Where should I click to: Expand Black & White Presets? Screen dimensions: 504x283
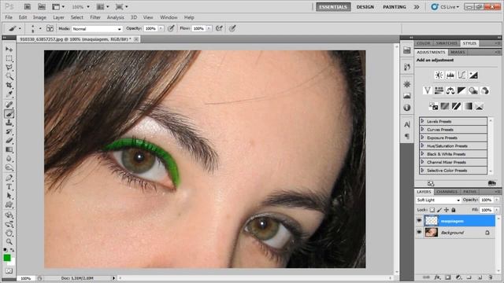click(x=422, y=154)
